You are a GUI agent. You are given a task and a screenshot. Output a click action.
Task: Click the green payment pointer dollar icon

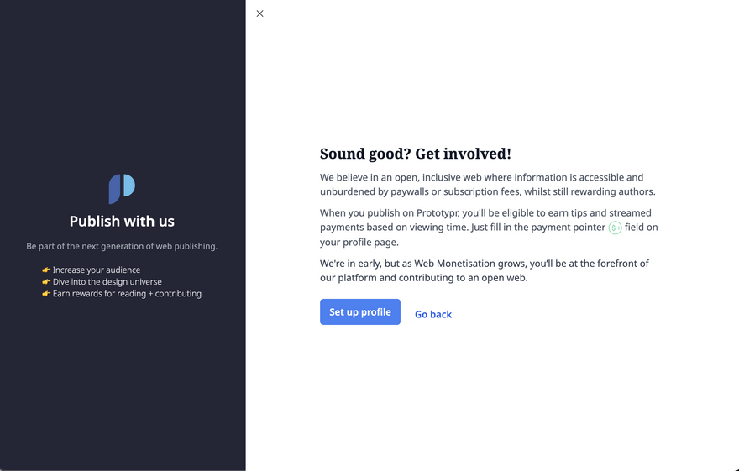coord(615,228)
